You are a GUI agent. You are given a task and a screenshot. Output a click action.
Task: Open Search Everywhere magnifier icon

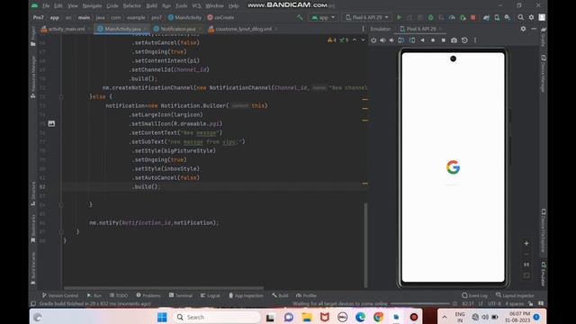(521, 17)
